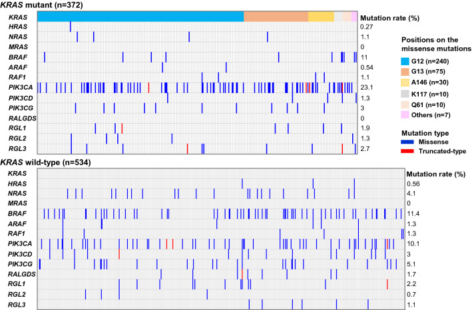Click PIK3CA row label in KRAS mutant panel
472x310 pixels.
pyautogui.click(x=16, y=86)
